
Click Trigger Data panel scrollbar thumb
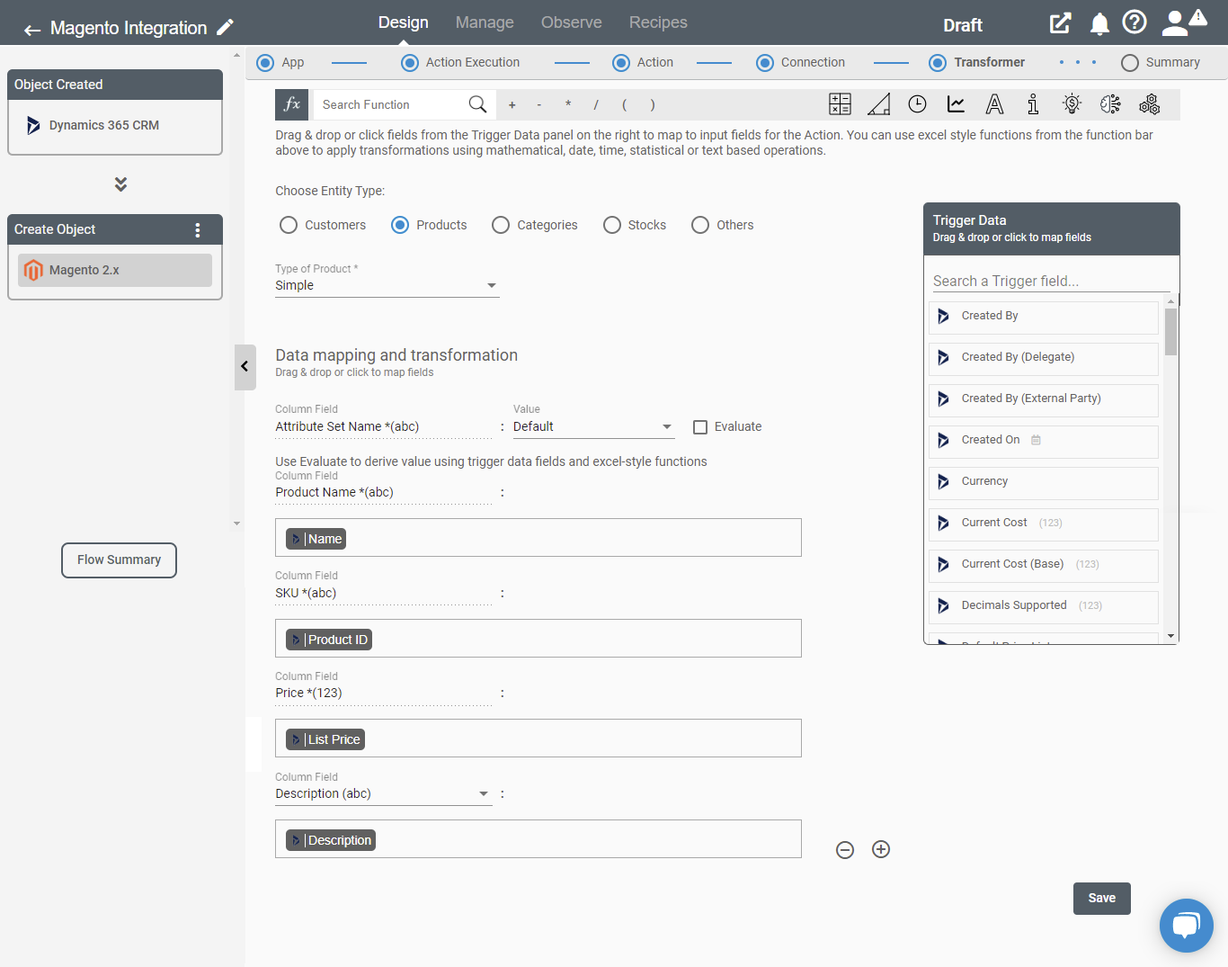1170,332
